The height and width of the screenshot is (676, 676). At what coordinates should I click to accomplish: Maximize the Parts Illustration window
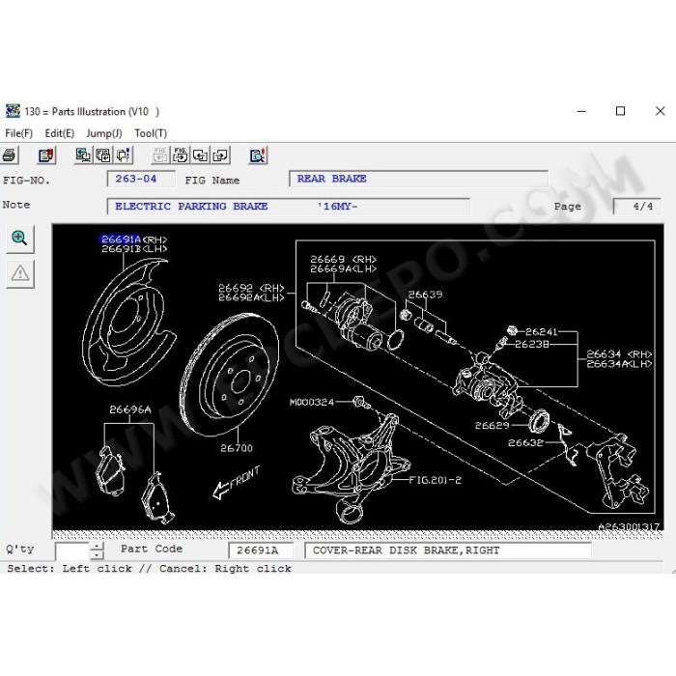(x=620, y=111)
